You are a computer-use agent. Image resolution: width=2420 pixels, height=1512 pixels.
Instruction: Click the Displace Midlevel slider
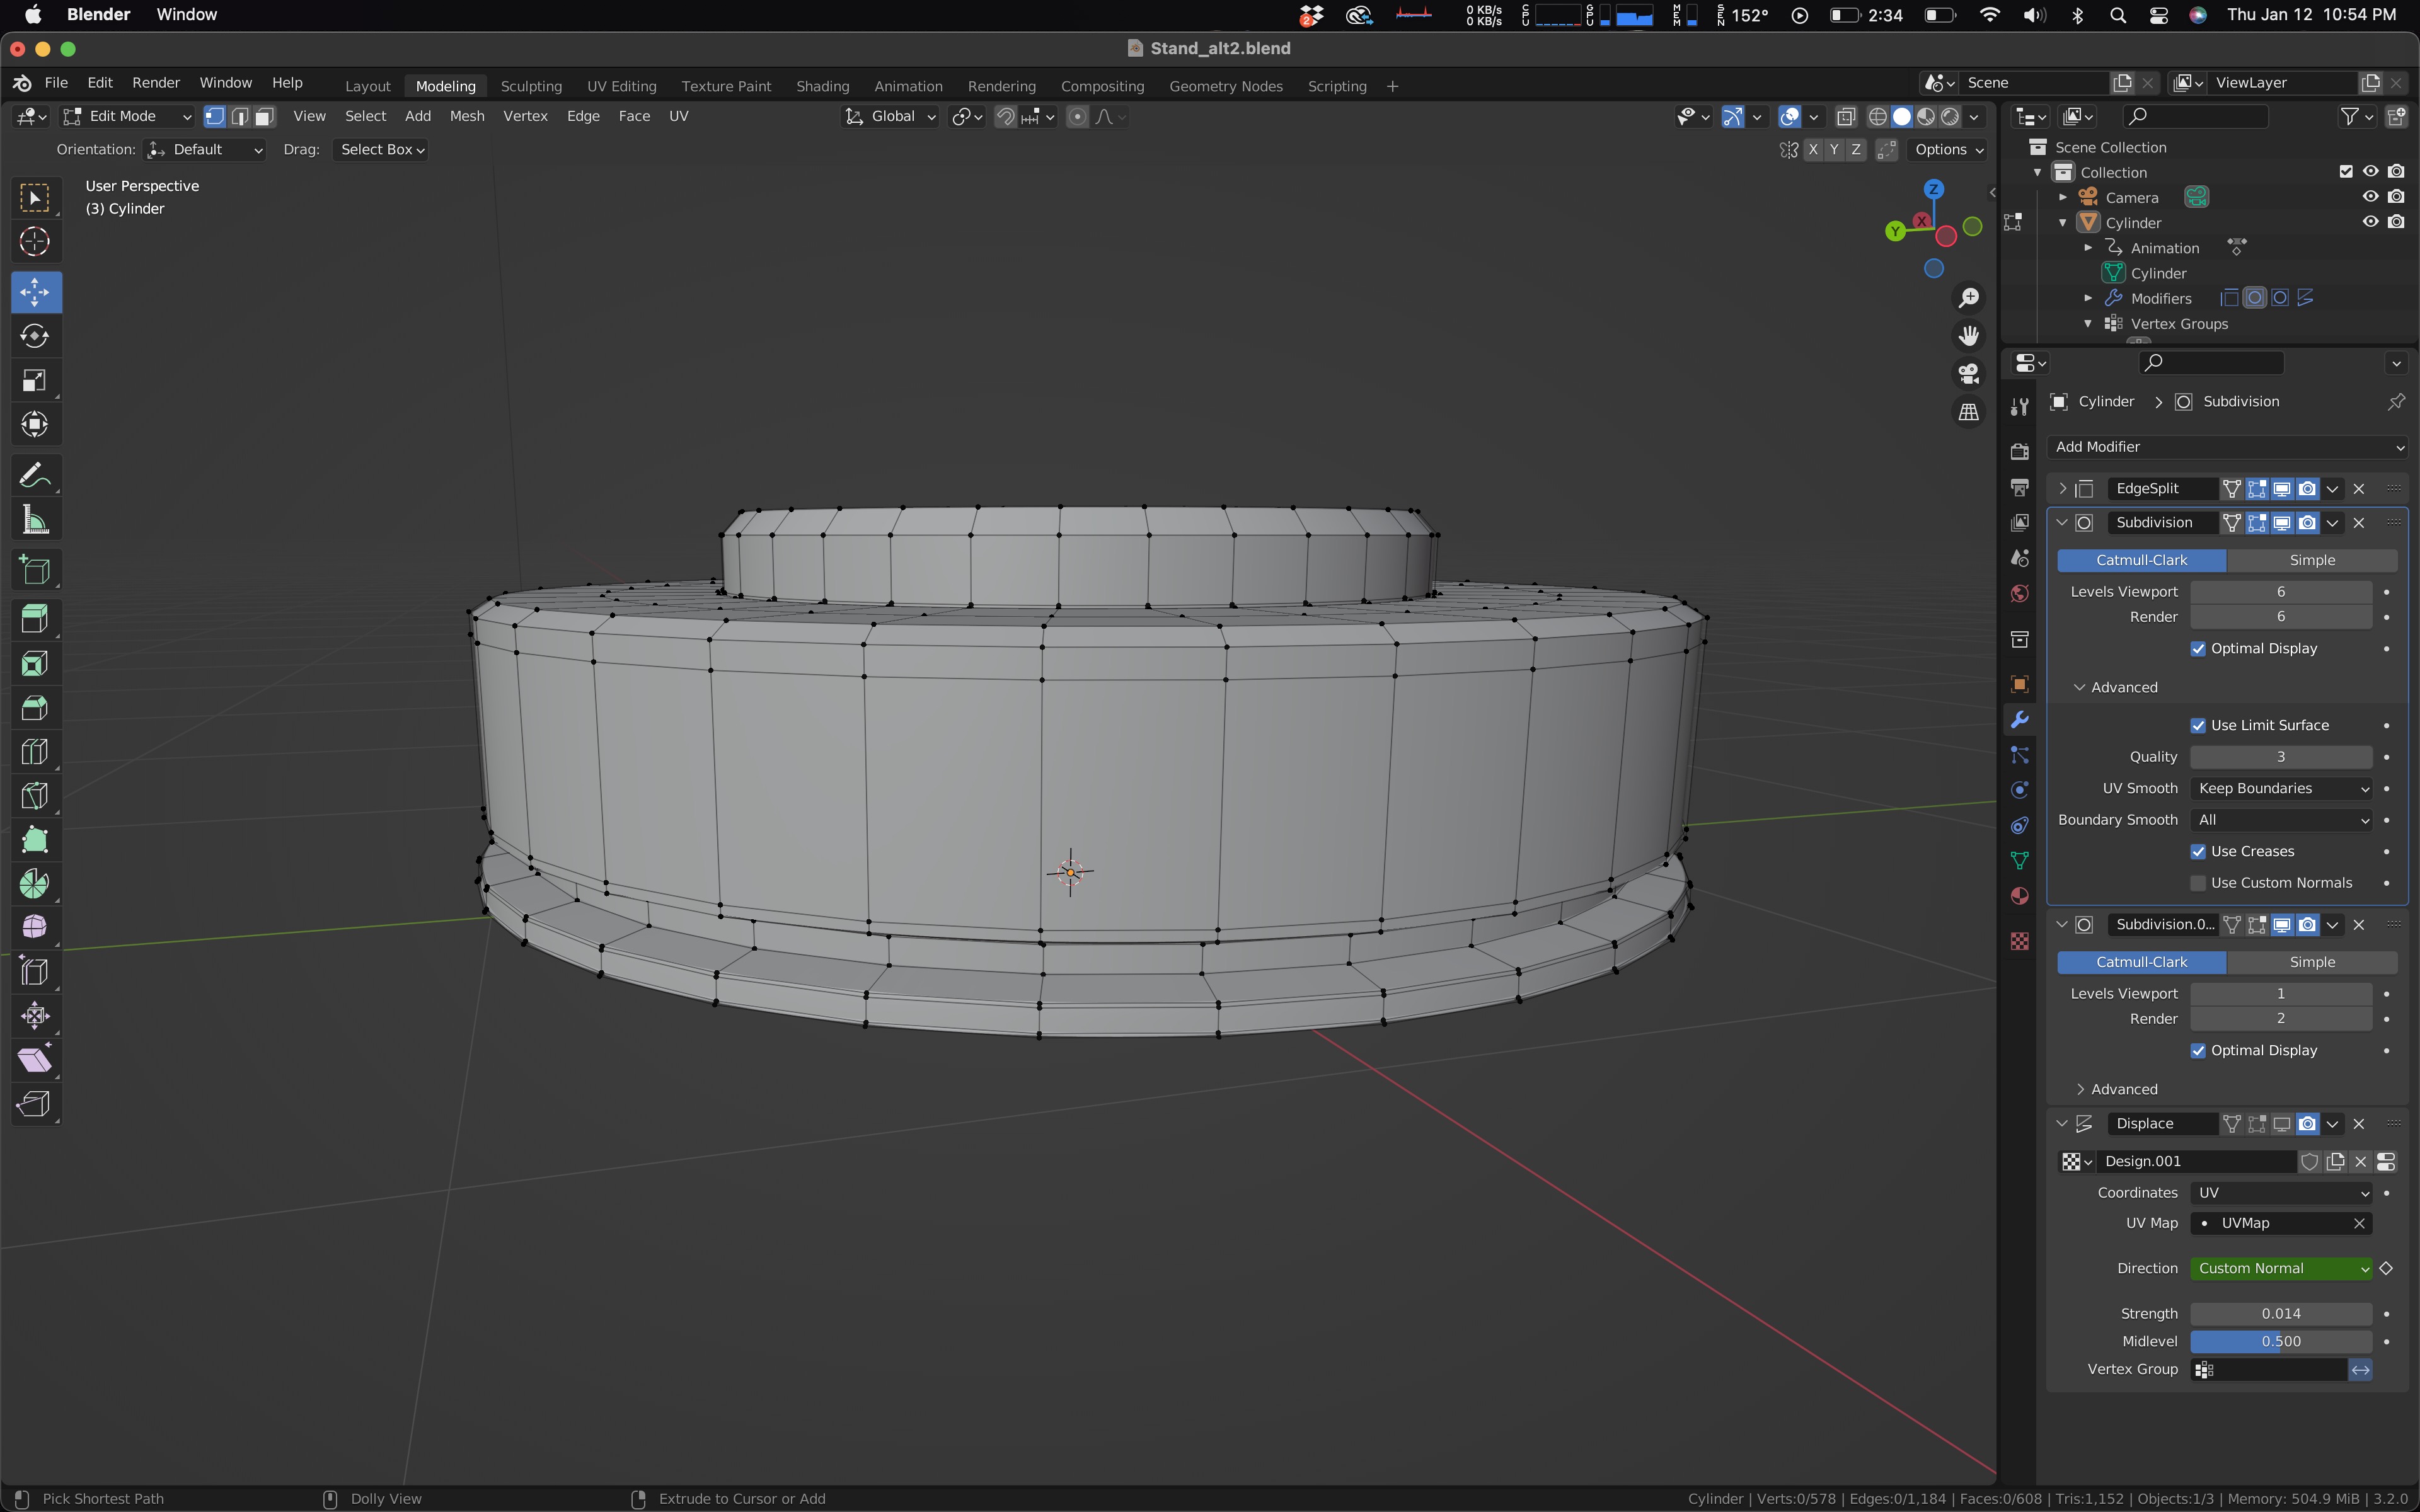pos(2281,1342)
